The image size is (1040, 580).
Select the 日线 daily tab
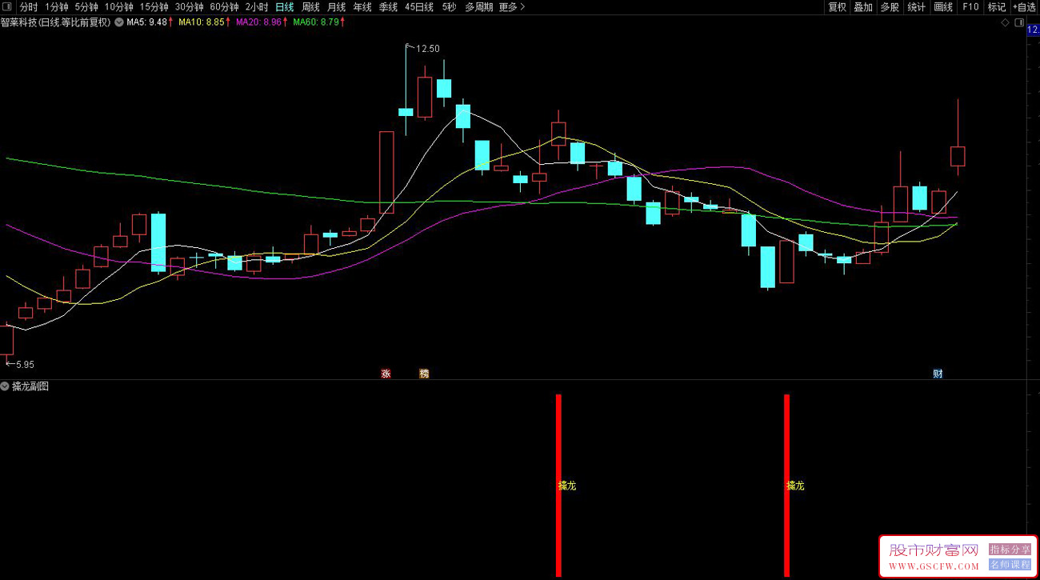tap(285, 7)
